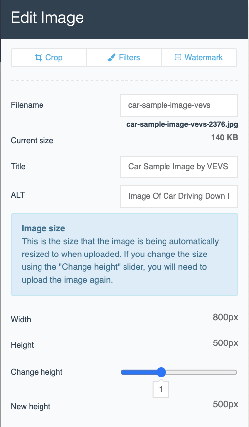Focus the Filename text field
The image size is (249, 427).
coord(179,105)
